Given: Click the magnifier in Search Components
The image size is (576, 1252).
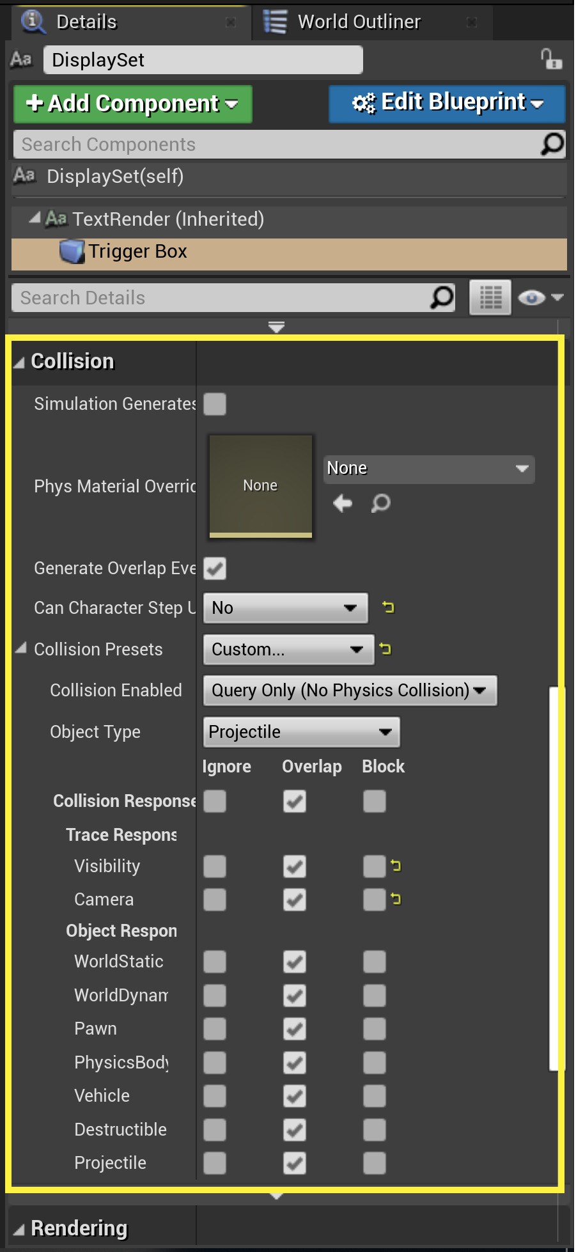Looking at the screenshot, I should click(x=552, y=144).
